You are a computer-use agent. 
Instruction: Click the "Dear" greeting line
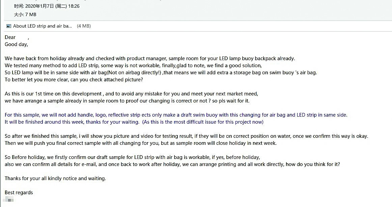17,37
